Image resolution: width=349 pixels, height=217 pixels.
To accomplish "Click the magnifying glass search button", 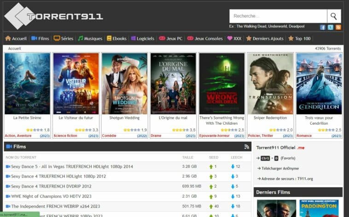I will click(x=334, y=16).
